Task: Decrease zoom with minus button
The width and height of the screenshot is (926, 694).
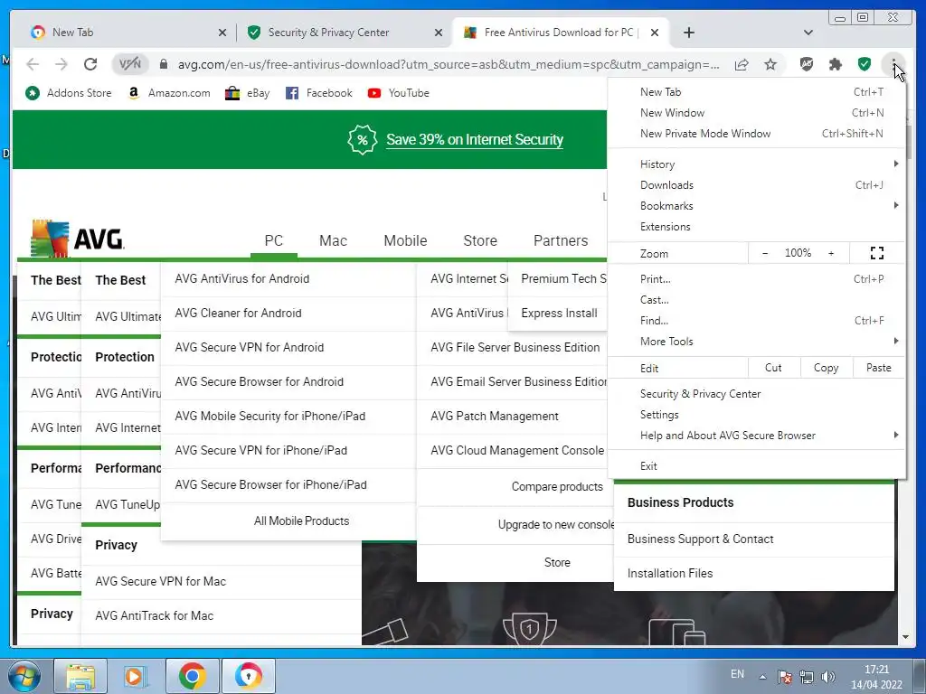Action: pyautogui.click(x=765, y=253)
